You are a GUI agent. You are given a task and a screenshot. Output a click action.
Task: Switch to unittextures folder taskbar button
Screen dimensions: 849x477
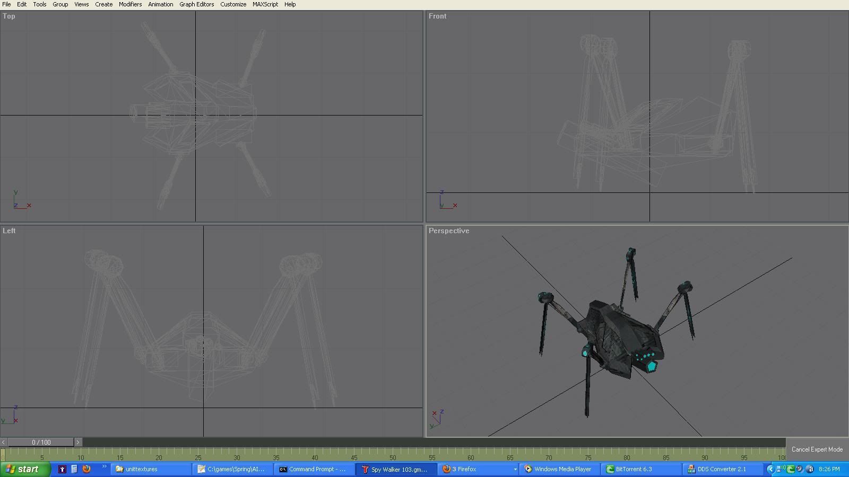151,469
